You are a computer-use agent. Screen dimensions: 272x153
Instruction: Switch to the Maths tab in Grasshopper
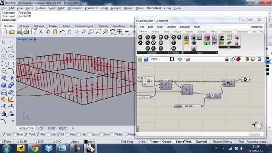(156, 31)
